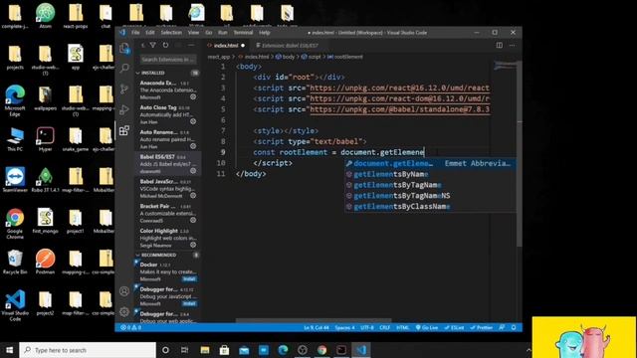Open Hyper terminal from the taskbar

tap(341, 350)
